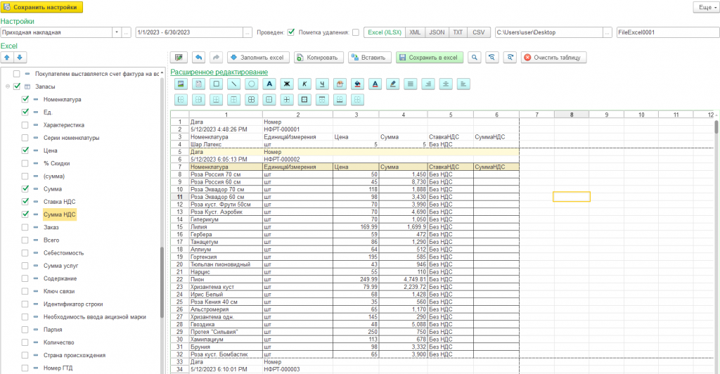Click the FileExcel0001 filename field
This screenshot has width=720, height=374.
pos(664,32)
